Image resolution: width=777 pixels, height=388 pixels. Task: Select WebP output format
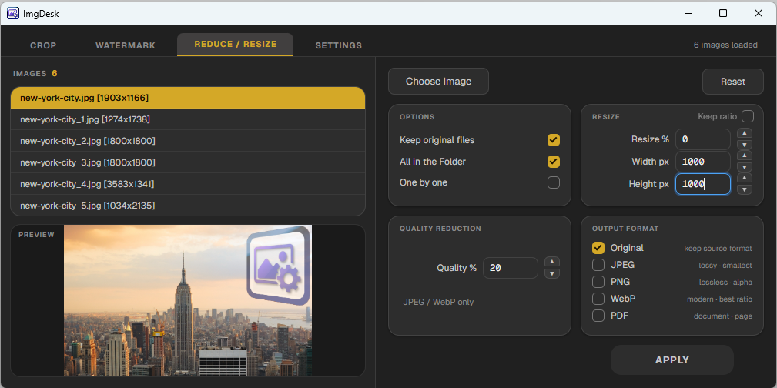(598, 299)
